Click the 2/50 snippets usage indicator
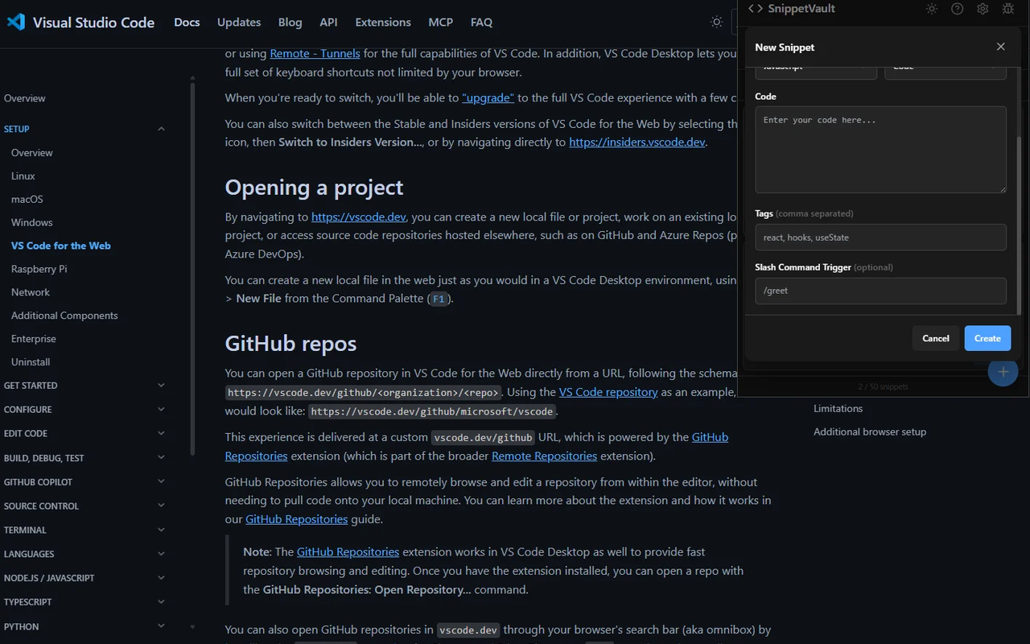 point(883,386)
